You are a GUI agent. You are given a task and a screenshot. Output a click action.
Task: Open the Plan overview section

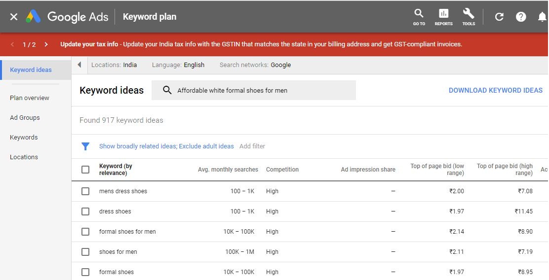pyautogui.click(x=30, y=98)
